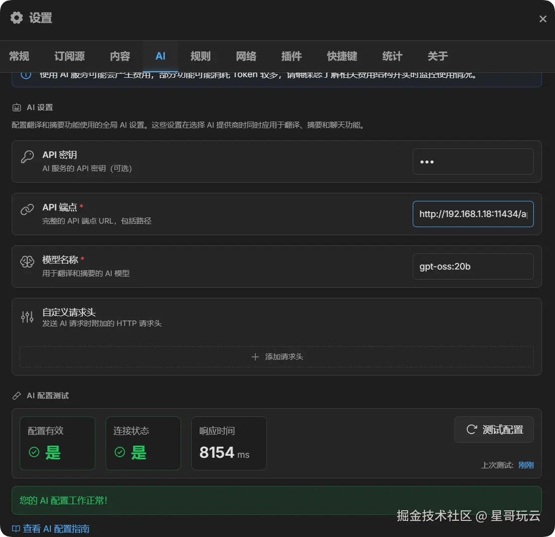Viewport: 555px width, 537px height.
Task: Click the 8154 ms response time value
Action: point(225,453)
